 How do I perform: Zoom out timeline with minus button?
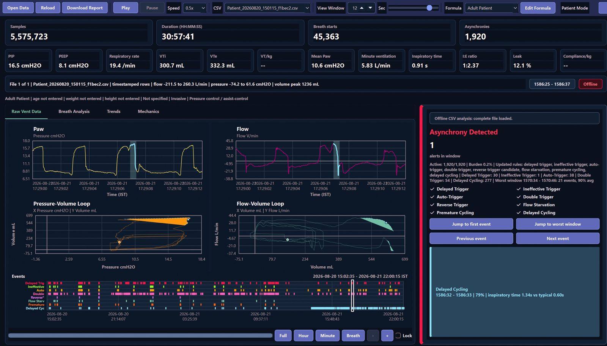373,336
